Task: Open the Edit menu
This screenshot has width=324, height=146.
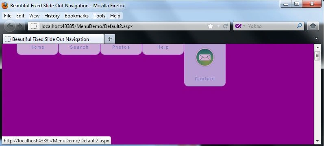Action: click(x=20, y=16)
